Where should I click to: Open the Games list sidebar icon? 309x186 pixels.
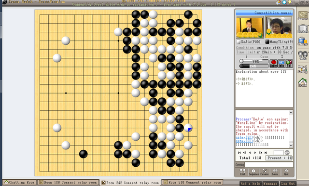303,16
